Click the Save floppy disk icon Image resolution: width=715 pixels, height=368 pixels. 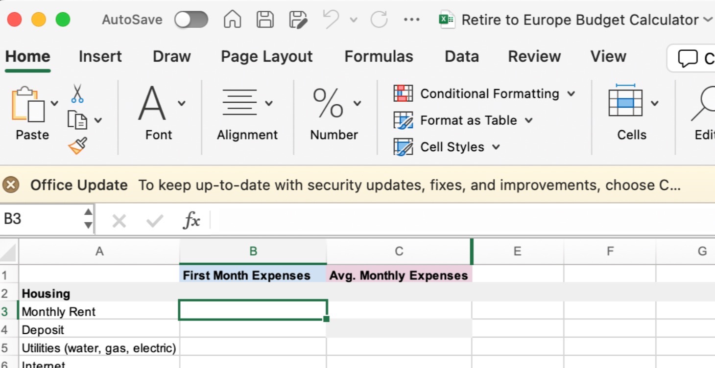coord(265,20)
